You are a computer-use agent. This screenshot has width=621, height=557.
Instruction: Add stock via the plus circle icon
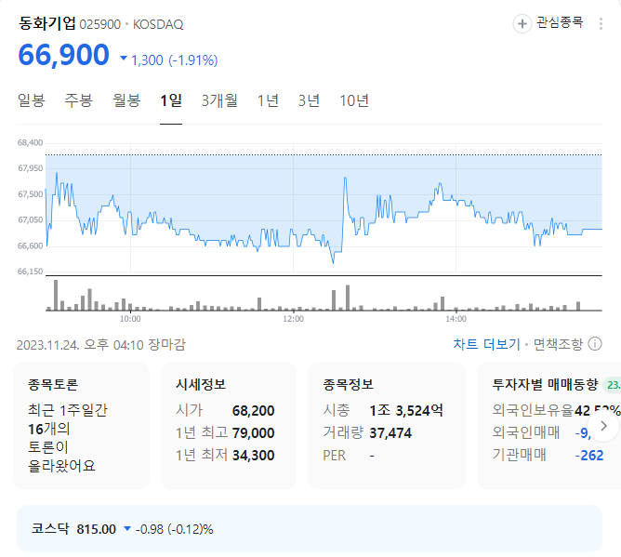click(522, 24)
